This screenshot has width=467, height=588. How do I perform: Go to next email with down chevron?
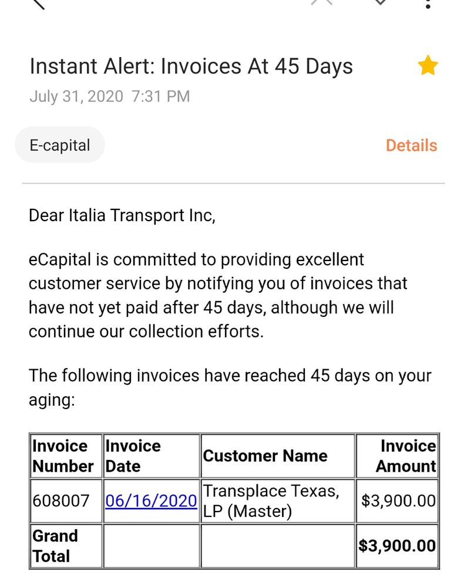[x=381, y=3]
